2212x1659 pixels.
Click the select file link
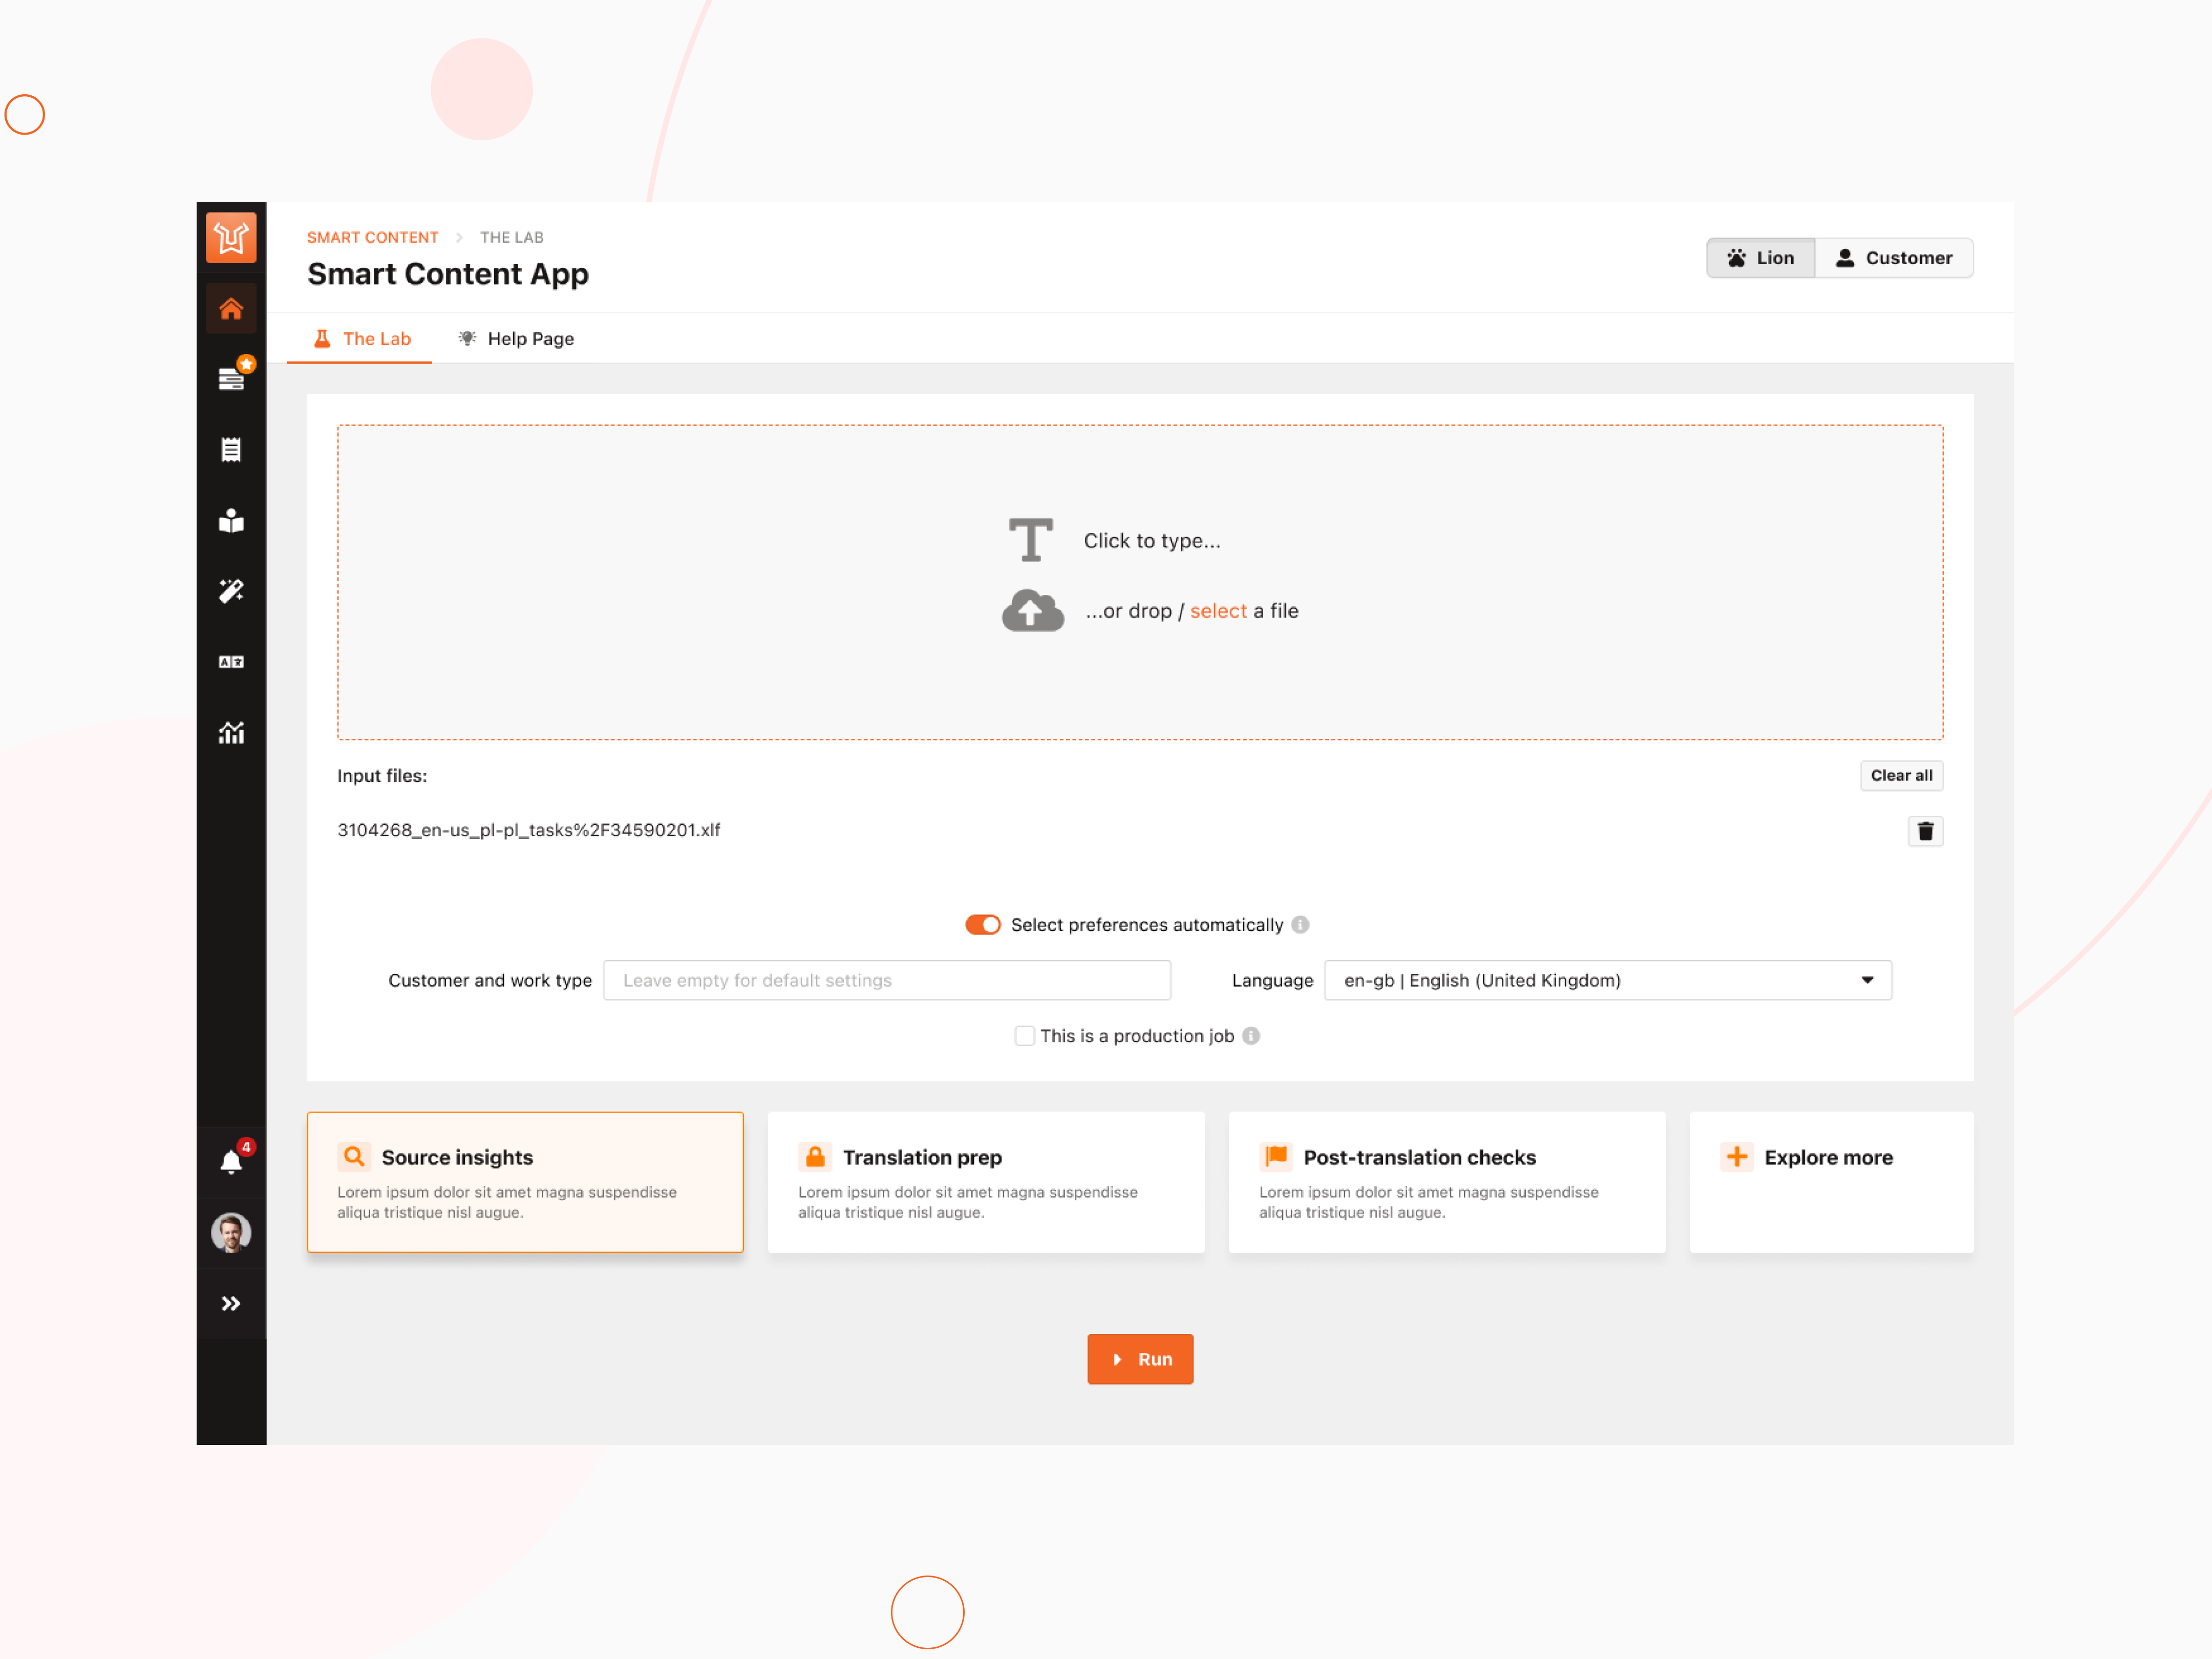(x=1218, y=611)
